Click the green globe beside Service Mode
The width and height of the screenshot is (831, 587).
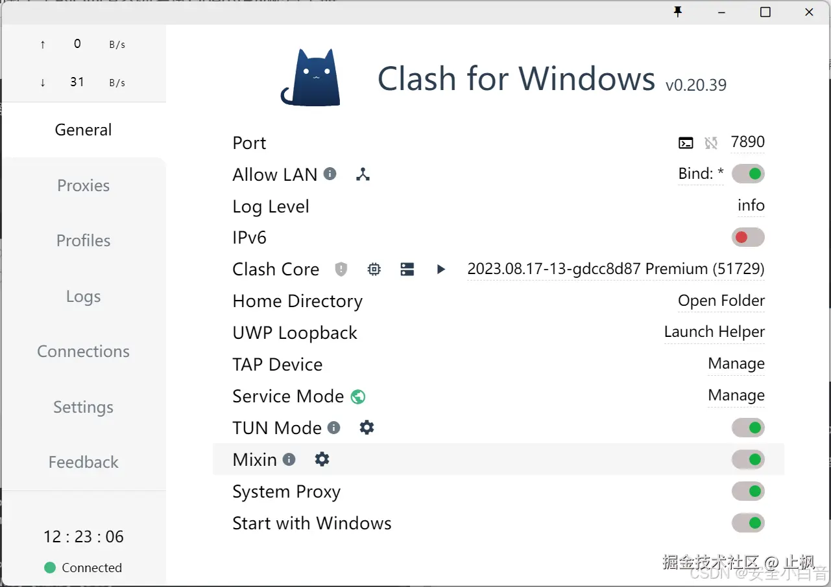tap(358, 397)
